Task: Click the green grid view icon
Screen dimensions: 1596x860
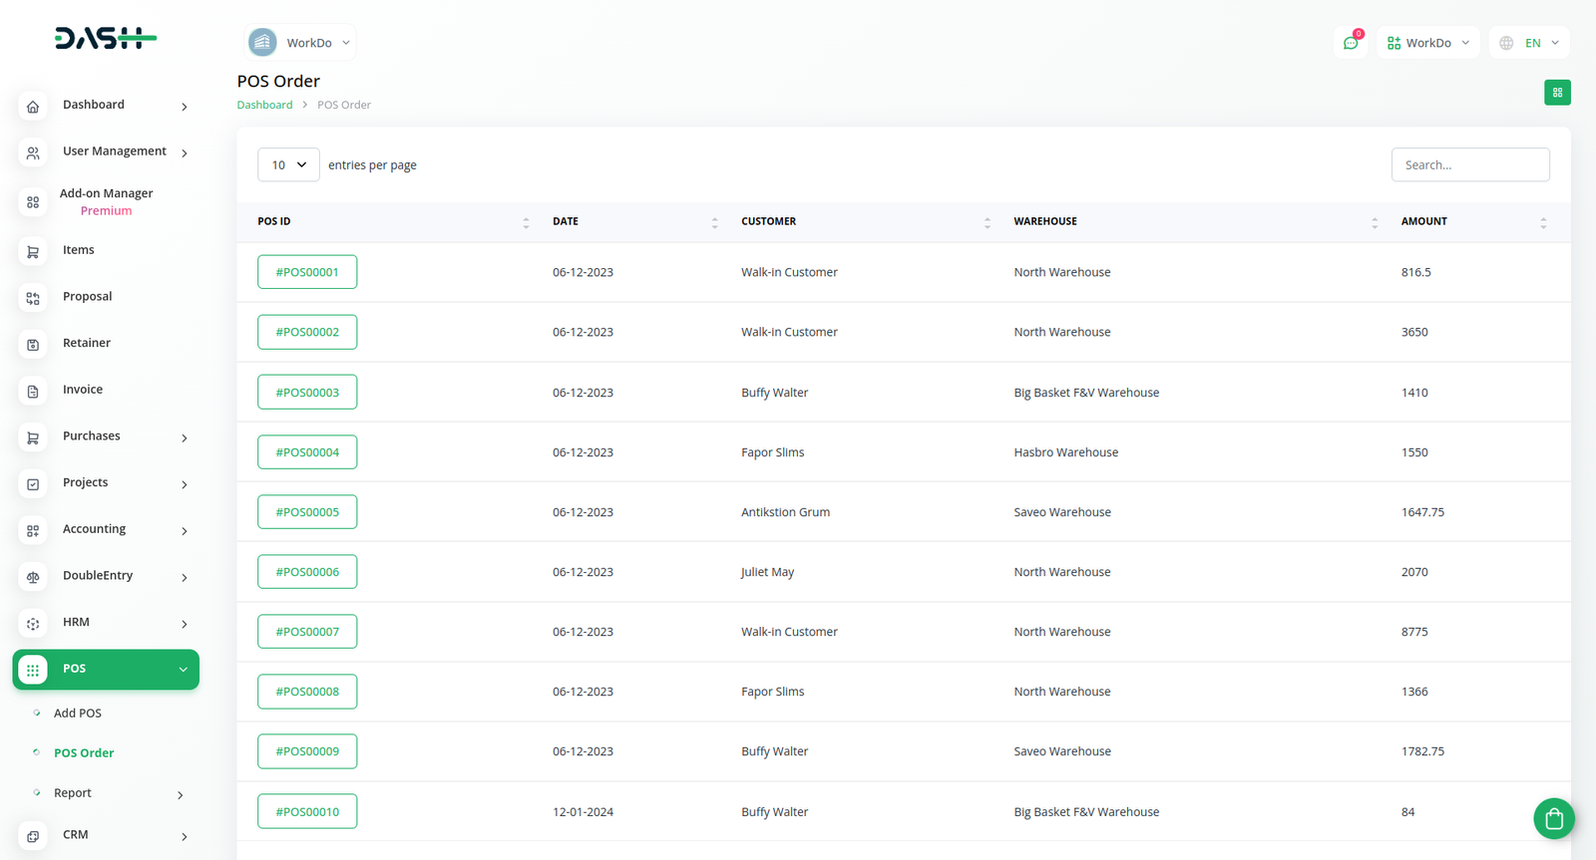Action: (x=1556, y=93)
